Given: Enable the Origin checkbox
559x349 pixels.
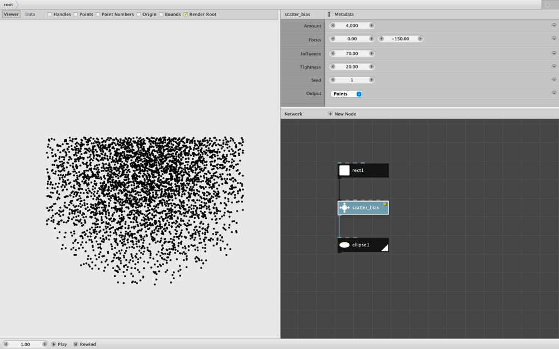Looking at the screenshot, I should click(138, 15).
